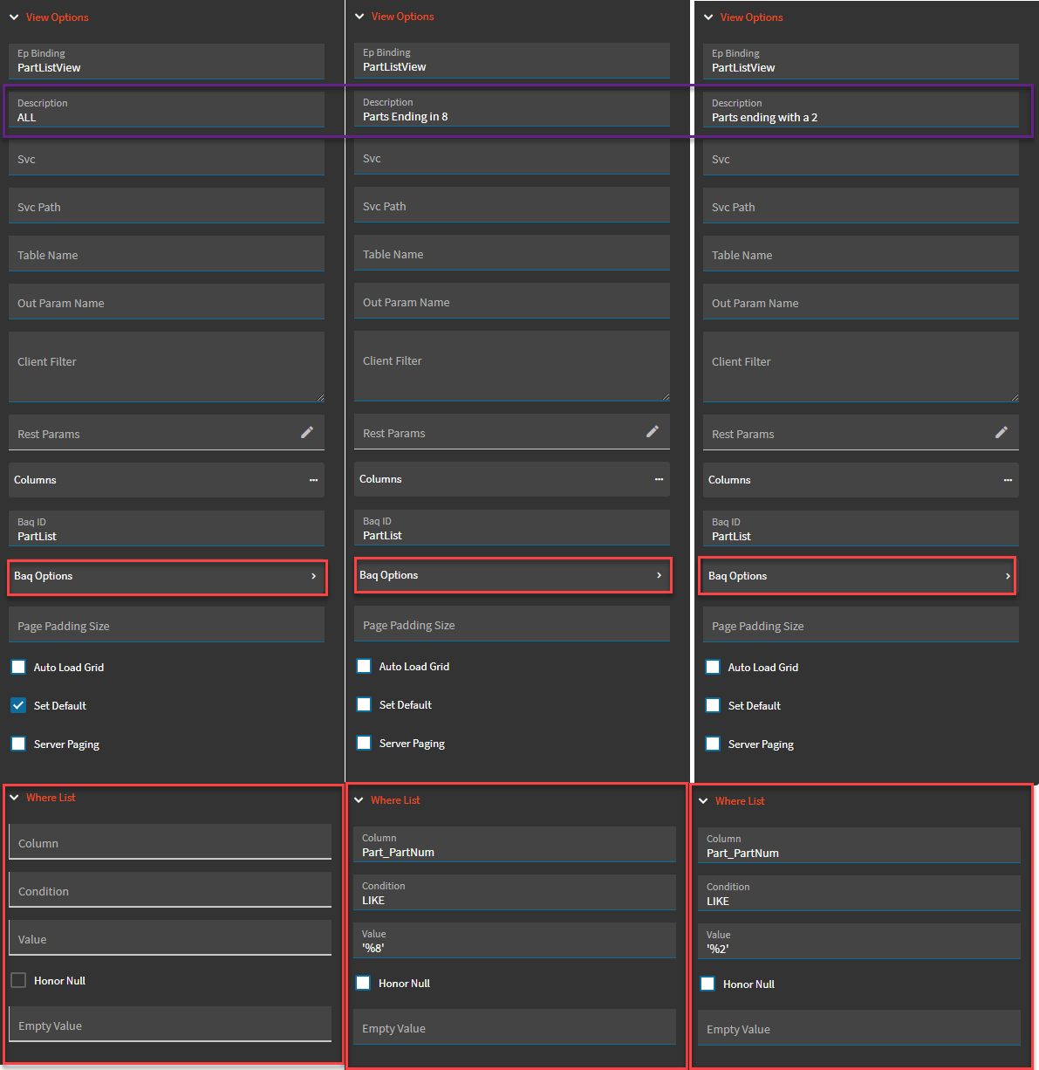1039x1070 pixels.
Task: Expand Baq Options in Parts Ending in 8 panel
Action: coord(512,575)
